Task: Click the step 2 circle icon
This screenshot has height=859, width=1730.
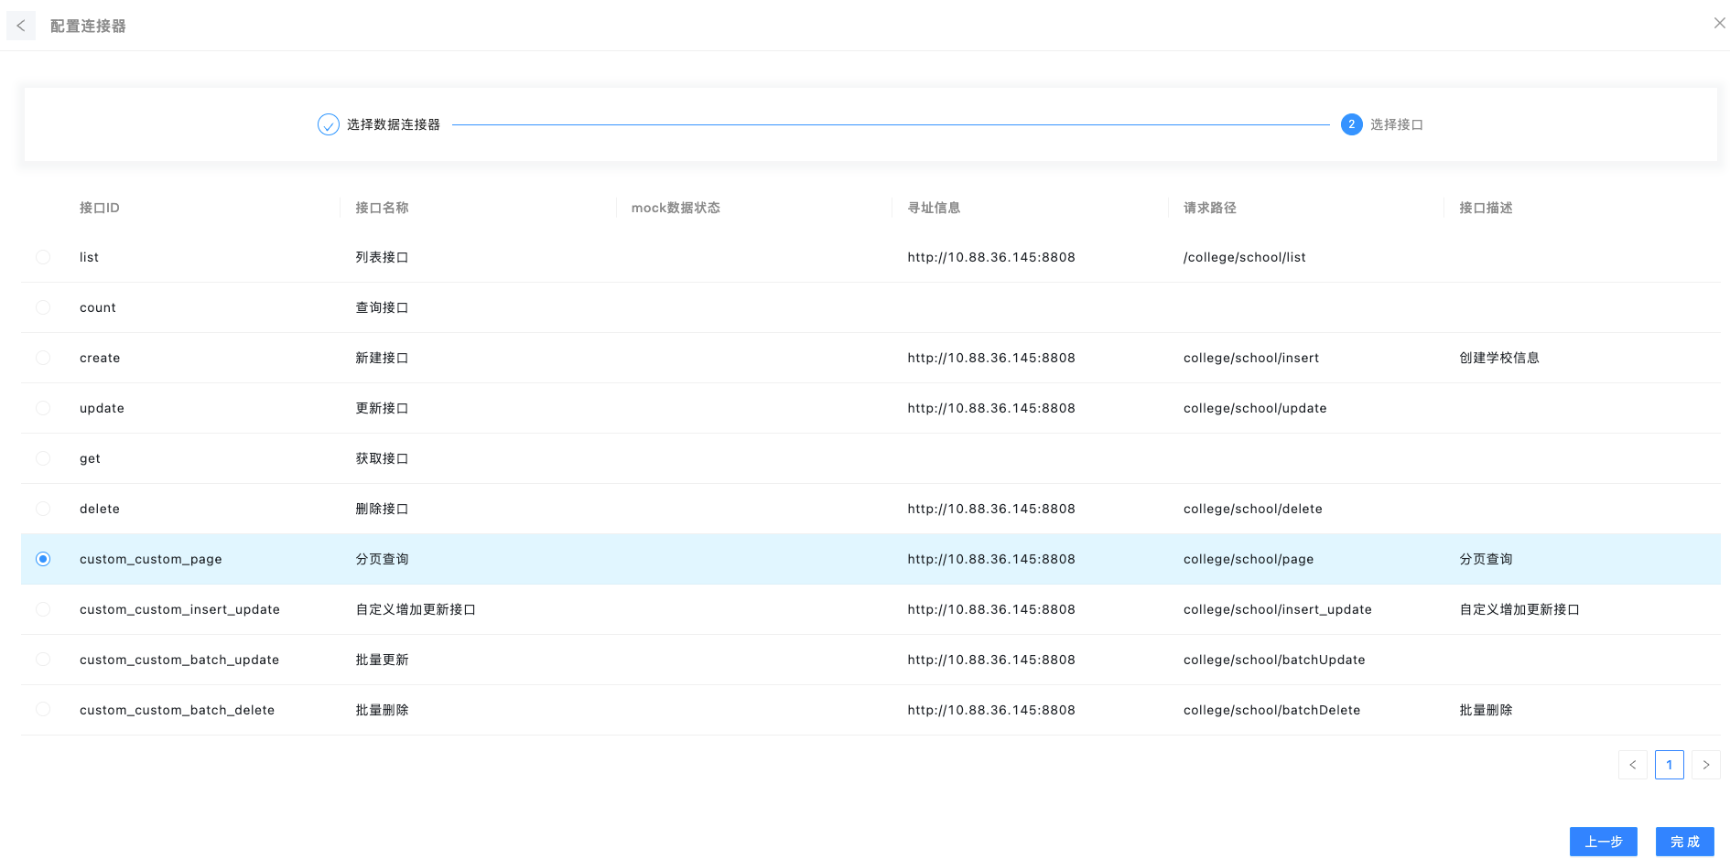Action: point(1351,124)
